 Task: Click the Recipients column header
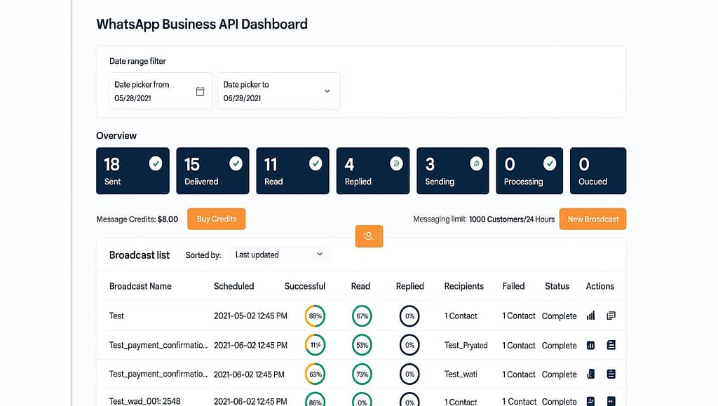[464, 286]
